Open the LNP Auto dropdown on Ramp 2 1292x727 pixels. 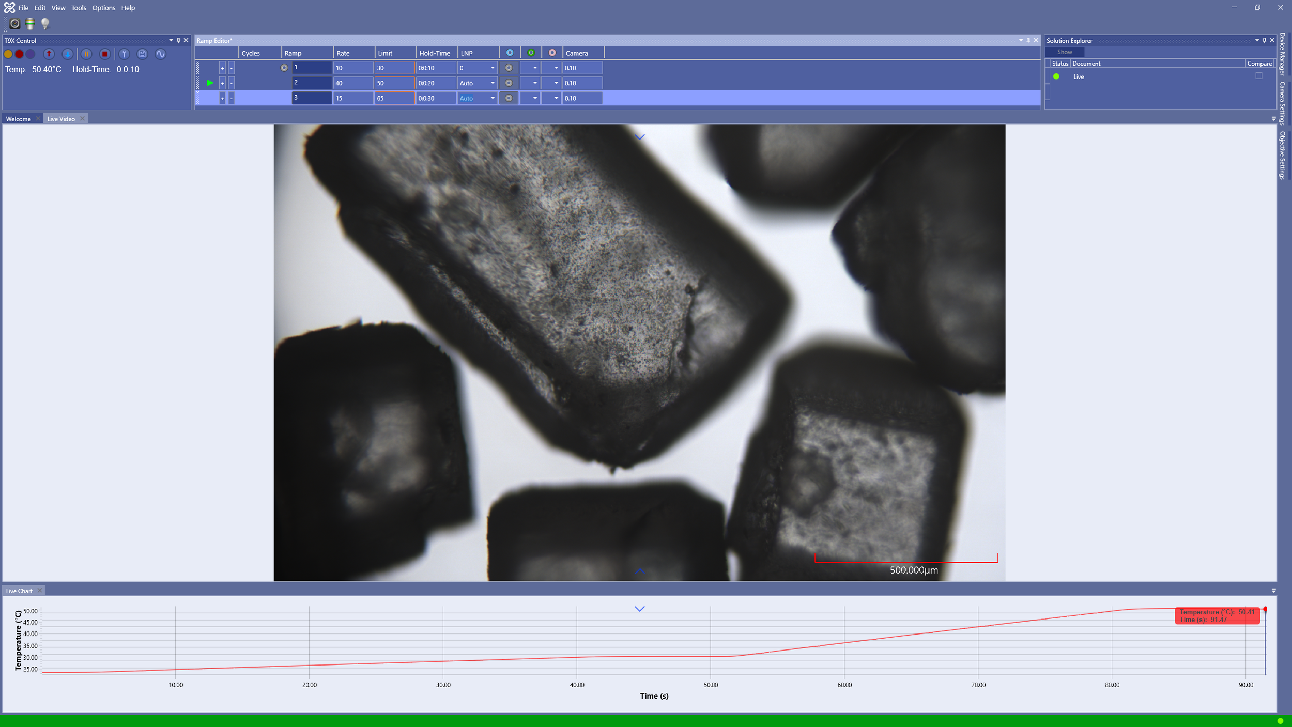click(x=492, y=83)
